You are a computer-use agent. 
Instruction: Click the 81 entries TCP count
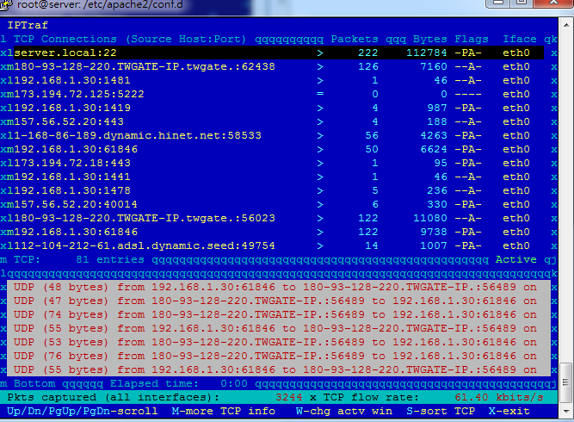110,260
